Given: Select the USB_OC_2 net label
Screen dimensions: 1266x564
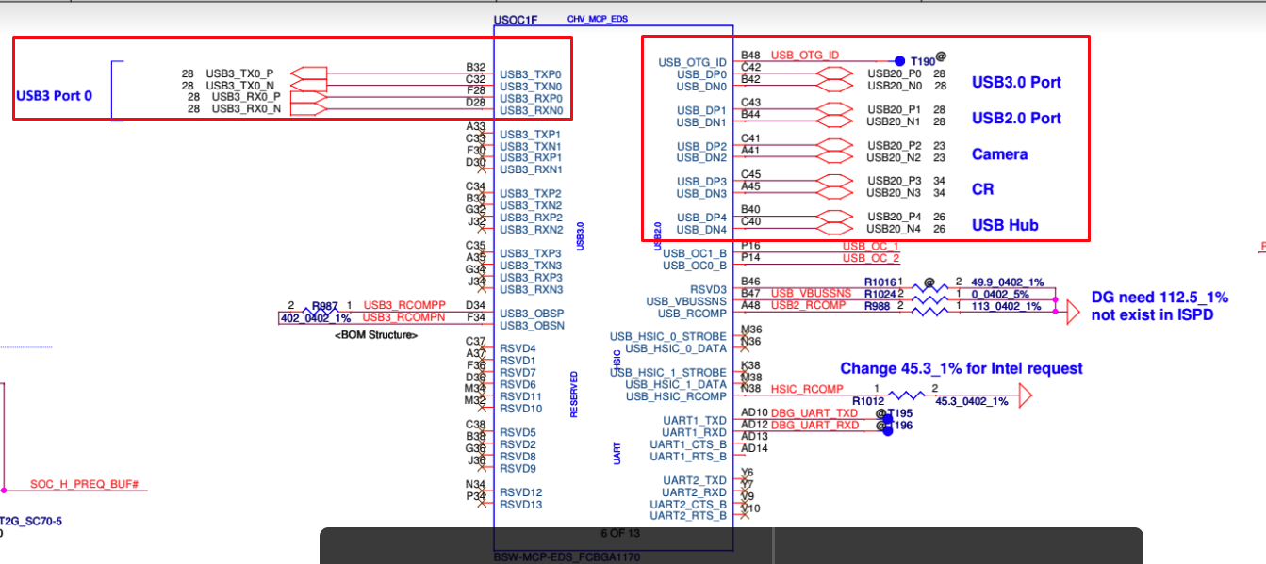Looking at the screenshot, I should point(871,258).
